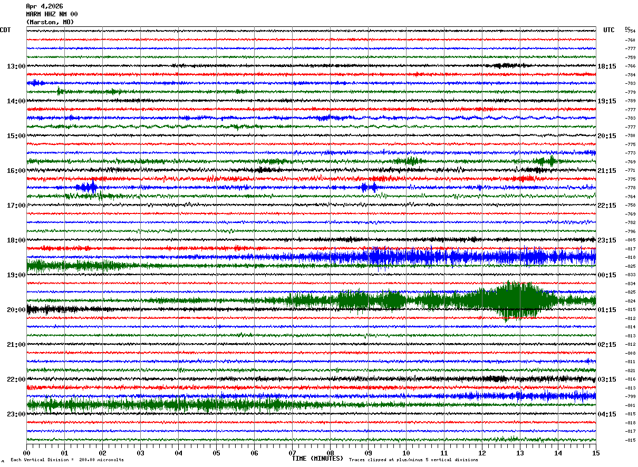
Task: Click the 'Each Vertical Division = 200.00 microvolts' note
Action: click(x=67, y=460)
